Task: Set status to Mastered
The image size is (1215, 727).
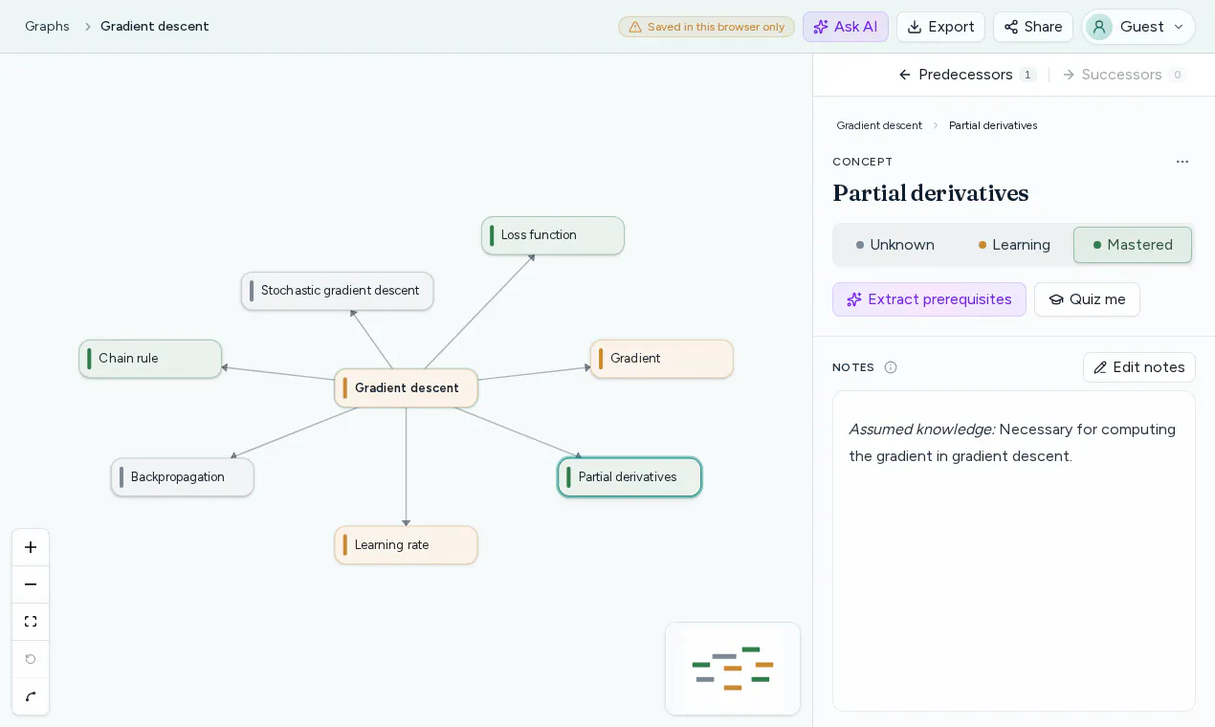Action: pyautogui.click(x=1133, y=245)
